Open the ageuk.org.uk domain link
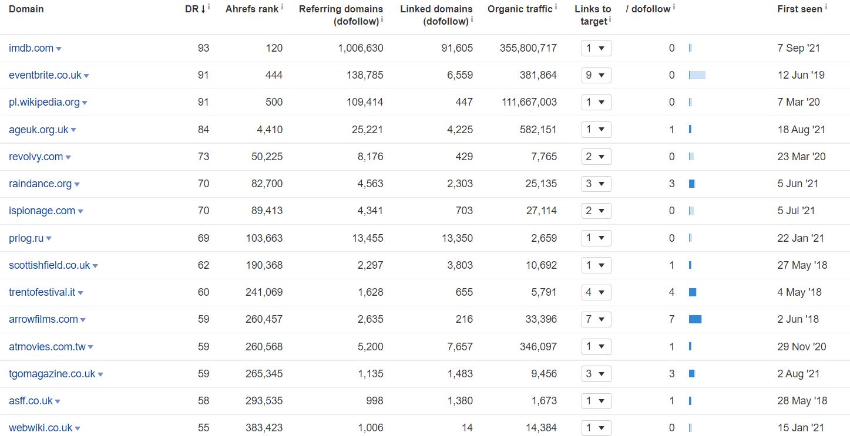This screenshot has width=850, height=436. [39, 130]
